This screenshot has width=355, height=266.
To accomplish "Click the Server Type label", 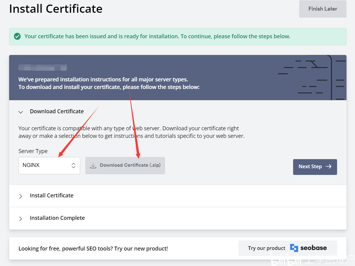I will (33, 151).
